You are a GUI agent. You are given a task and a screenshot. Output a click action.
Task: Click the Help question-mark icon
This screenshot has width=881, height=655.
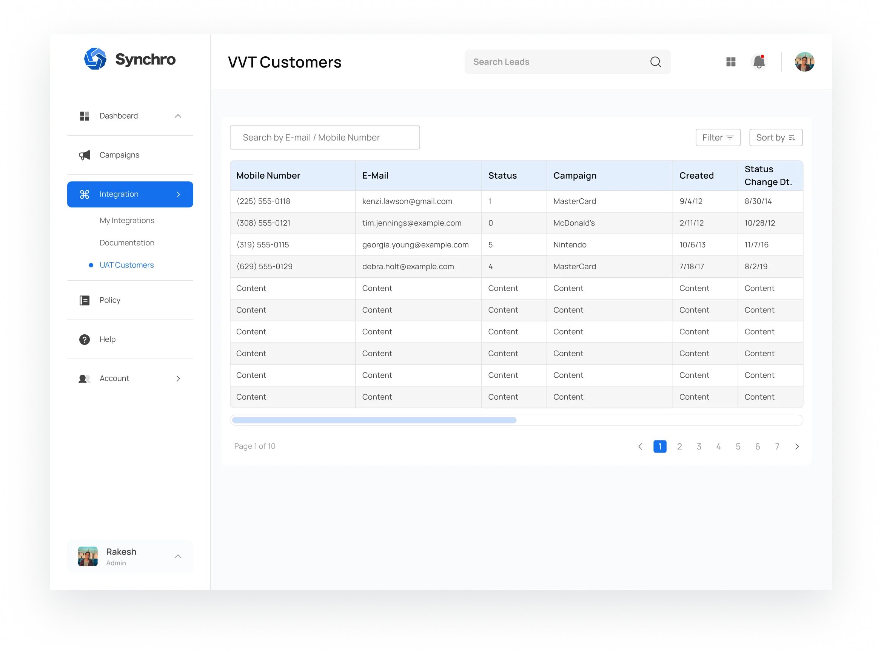click(85, 339)
